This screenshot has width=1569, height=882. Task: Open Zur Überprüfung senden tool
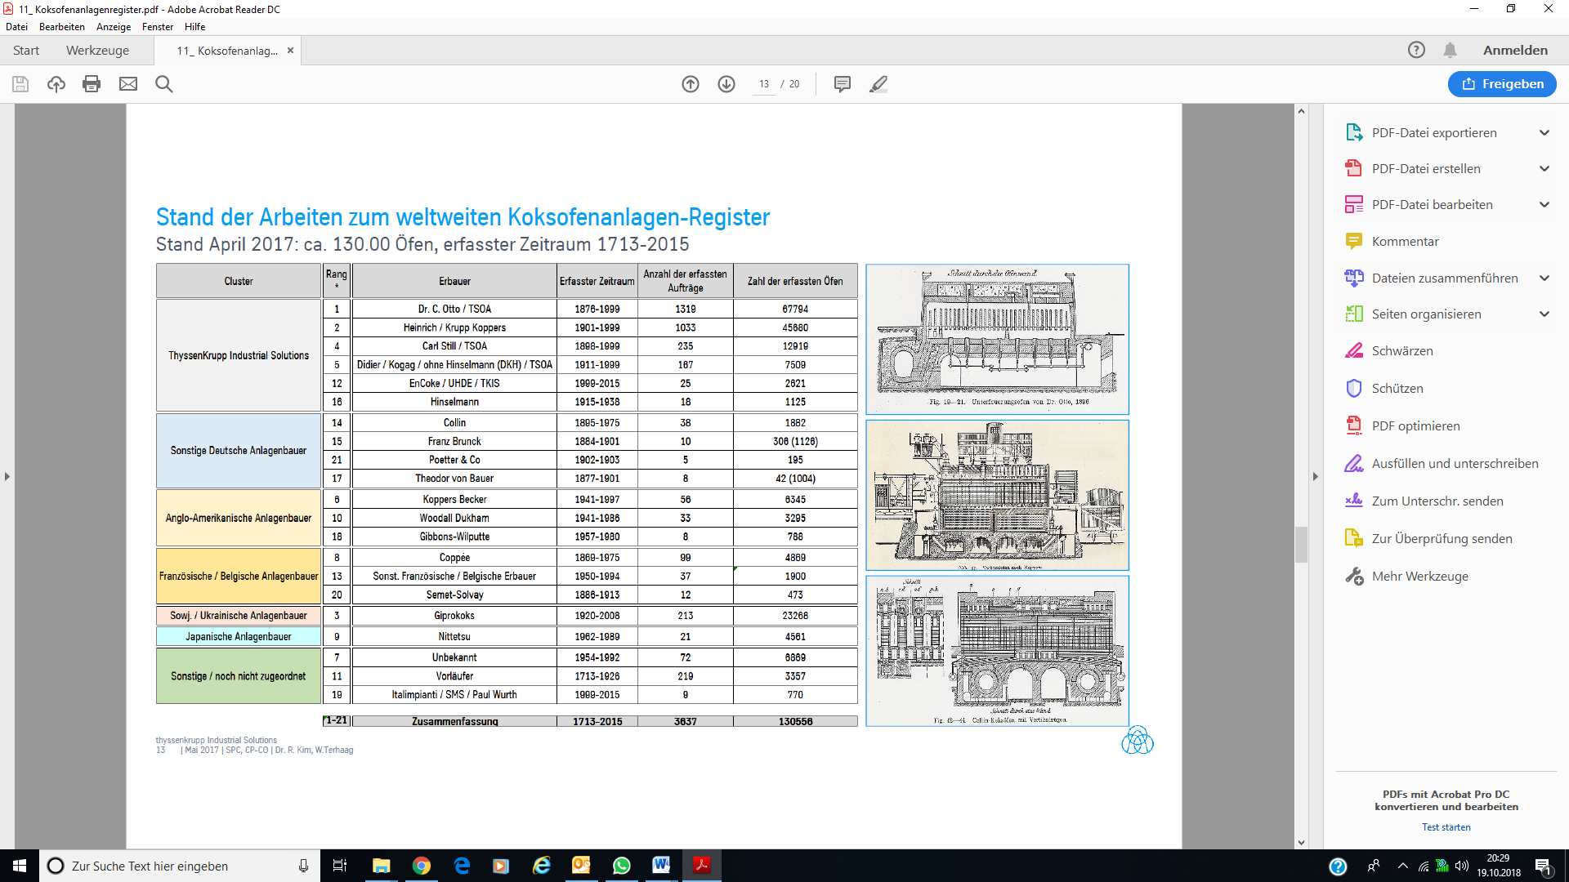(x=1442, y=538)
